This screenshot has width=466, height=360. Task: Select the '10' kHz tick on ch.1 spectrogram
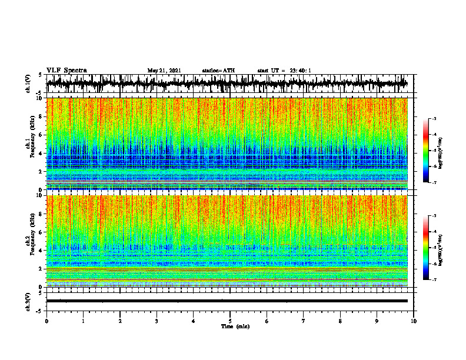click(40, 98)
